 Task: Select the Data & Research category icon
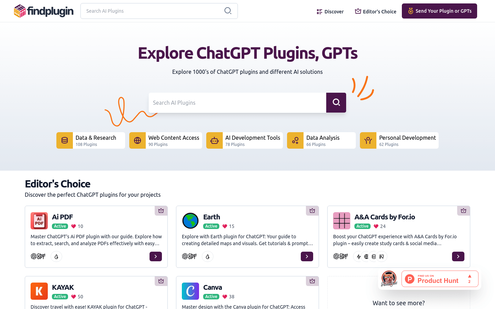point(65,140)
